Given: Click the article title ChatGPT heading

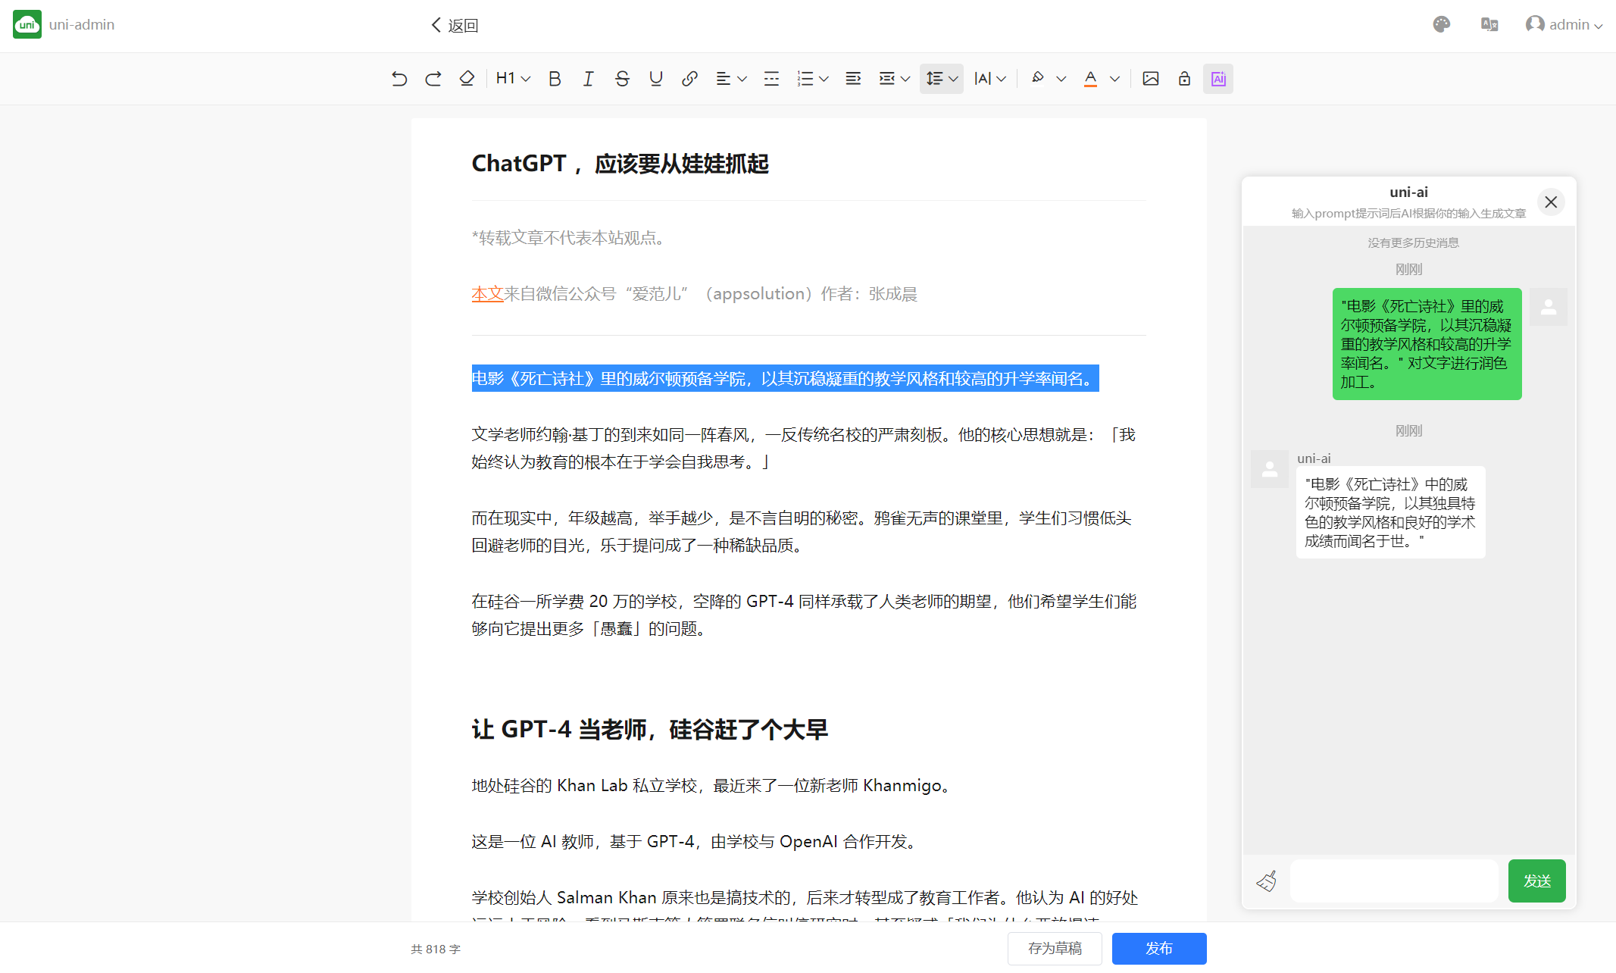Looking at the screenshot, I should 620,164.
